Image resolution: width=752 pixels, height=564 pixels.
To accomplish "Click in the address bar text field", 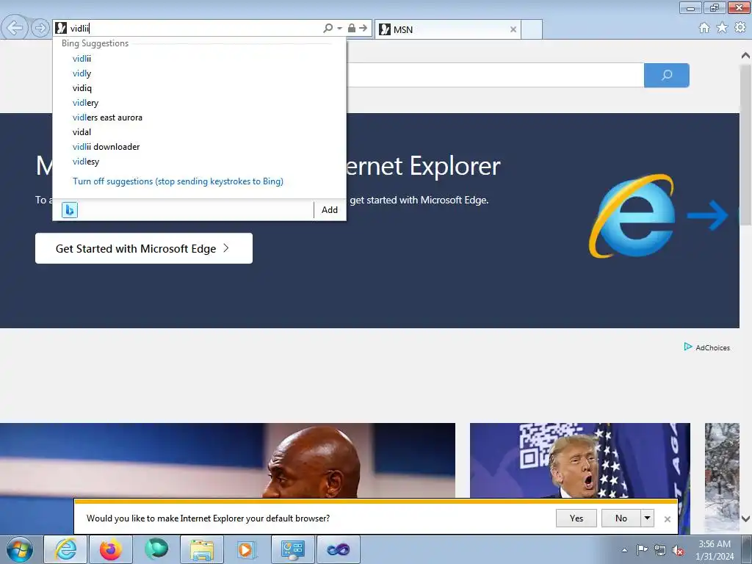I will pyautogui.click(x=194, y=29).
